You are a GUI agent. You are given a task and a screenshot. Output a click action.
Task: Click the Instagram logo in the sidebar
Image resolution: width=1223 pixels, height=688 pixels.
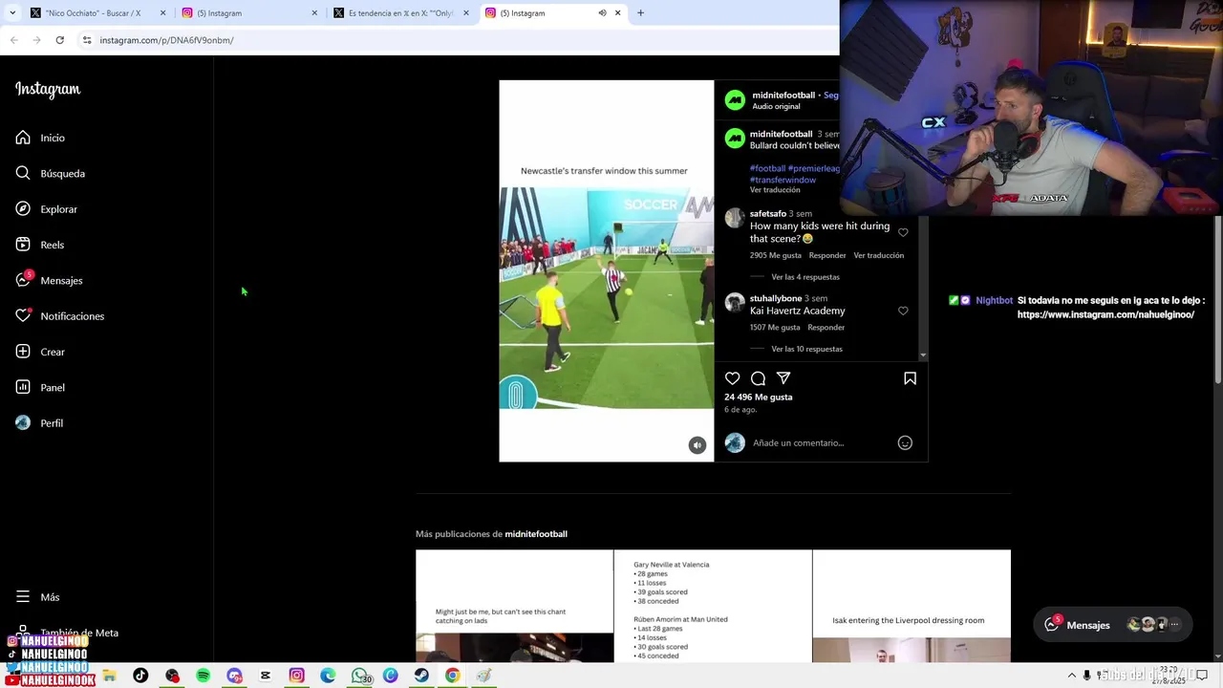pyautogui.click(x=48, y=90)
